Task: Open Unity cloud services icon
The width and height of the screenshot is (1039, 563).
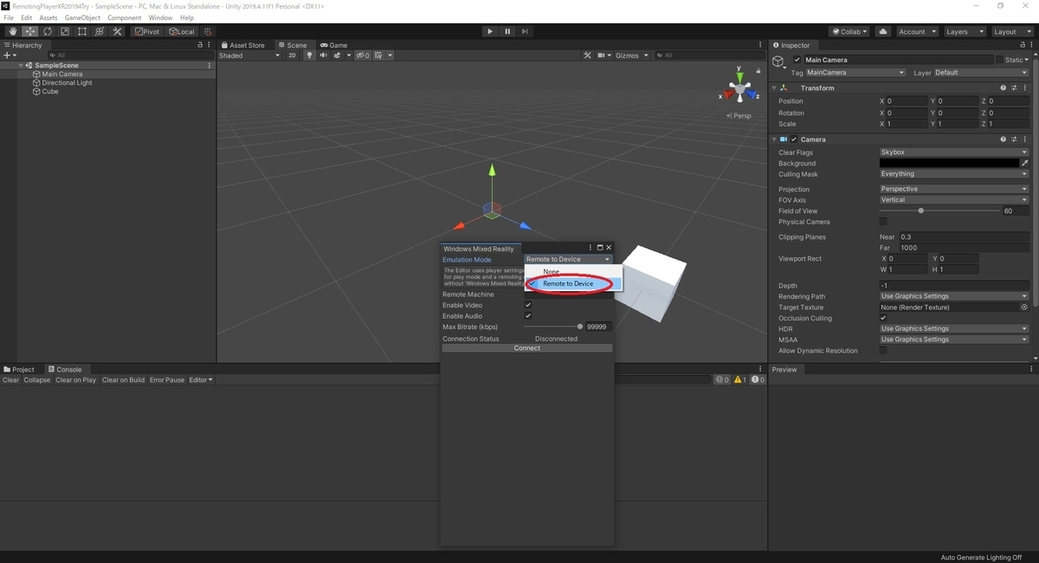Action: pyautogui.click(x=883, y=32)
